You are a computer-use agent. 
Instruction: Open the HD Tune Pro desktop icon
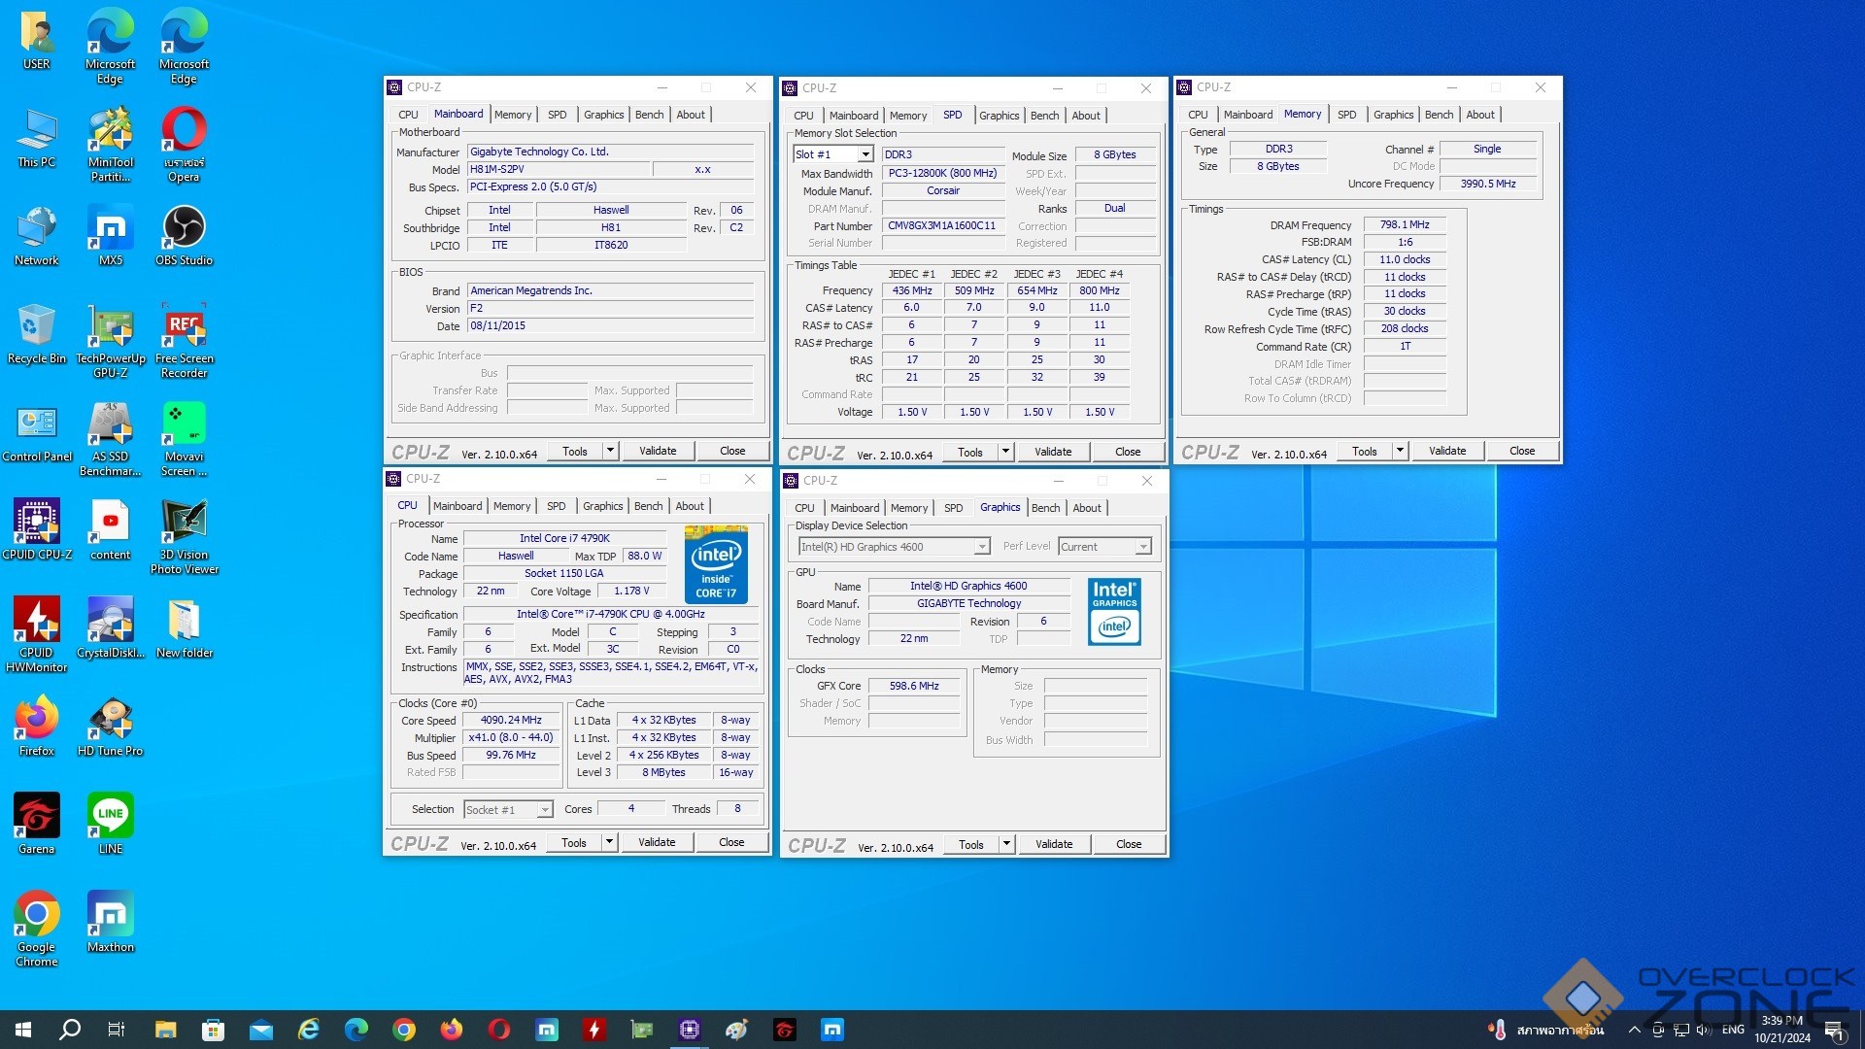[x=111, y=726]
